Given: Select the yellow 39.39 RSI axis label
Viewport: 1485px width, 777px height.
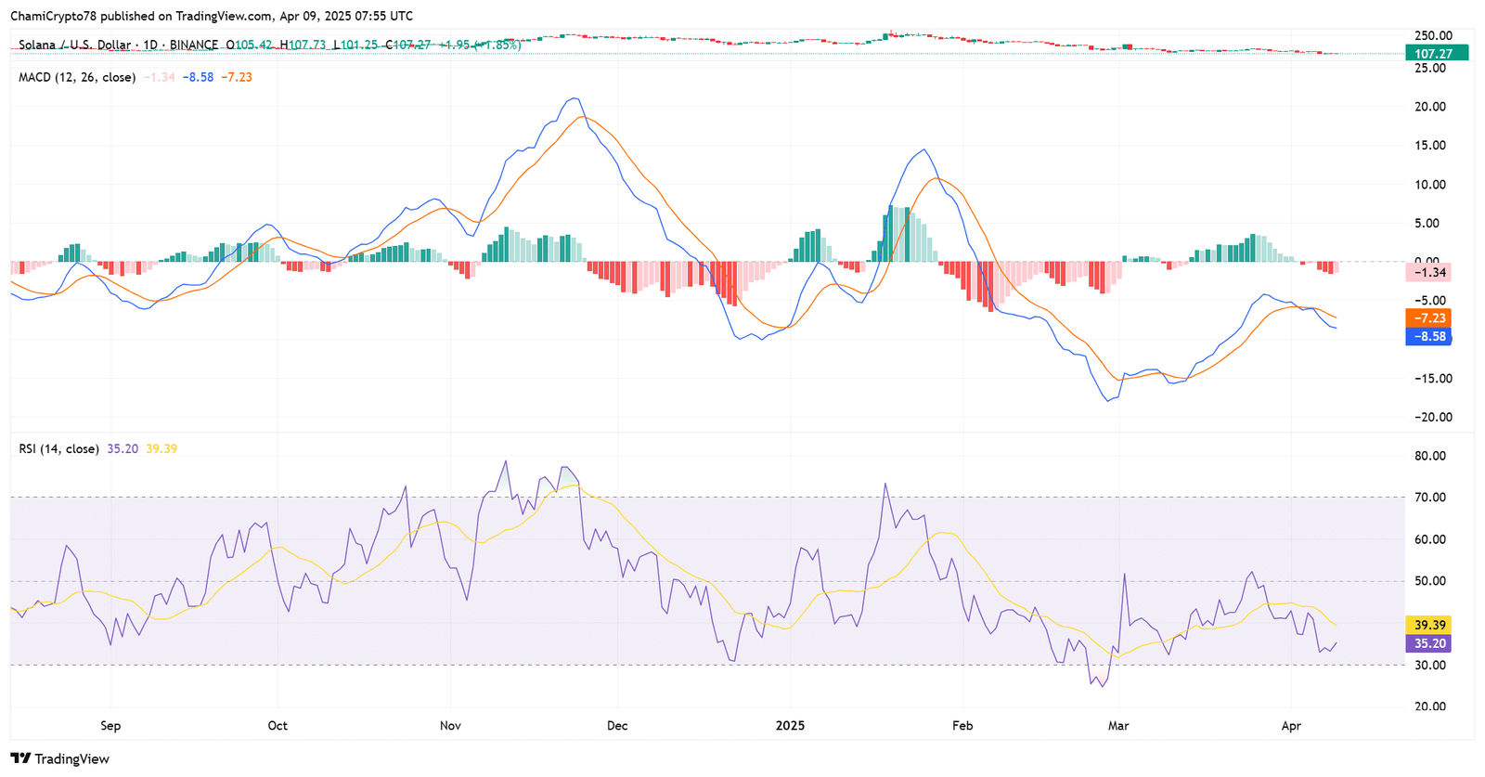Looking at the screenshot, I should [x=1429, y=626].
